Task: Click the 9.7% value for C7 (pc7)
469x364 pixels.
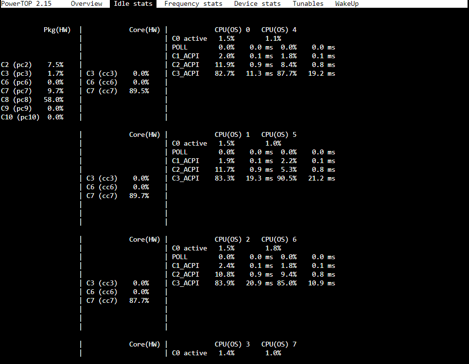Action: point(55,91)
